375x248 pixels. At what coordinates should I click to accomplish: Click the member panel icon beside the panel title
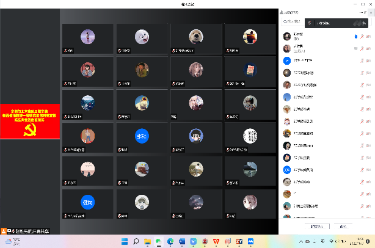[282, 11]
